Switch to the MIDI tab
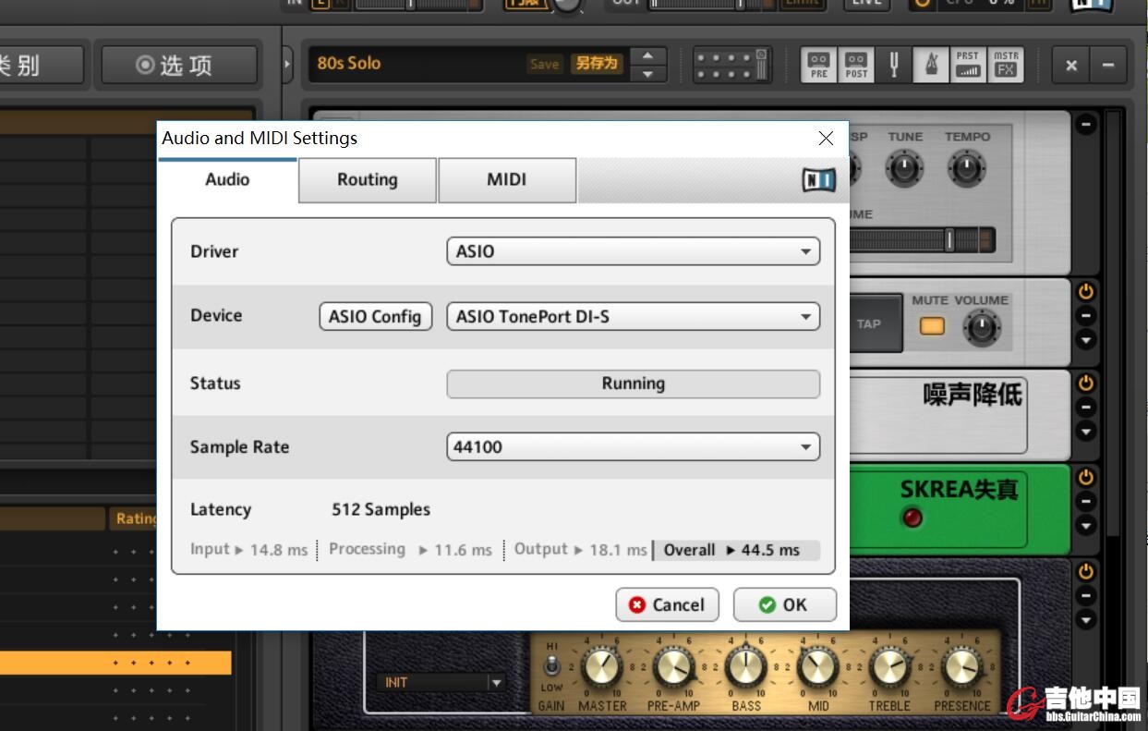The width and height of the screenshot is (1148, 731). click(x=506, y=180)
